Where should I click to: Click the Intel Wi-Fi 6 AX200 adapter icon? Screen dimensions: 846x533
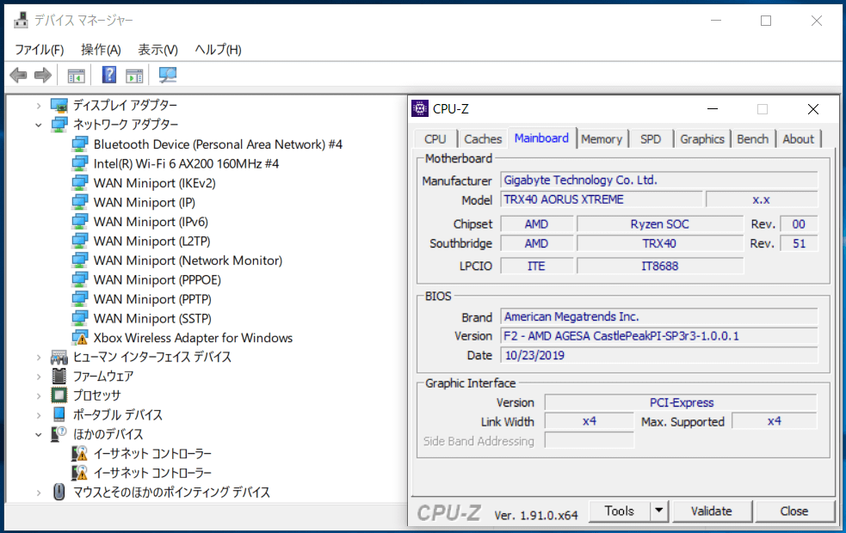80,163
